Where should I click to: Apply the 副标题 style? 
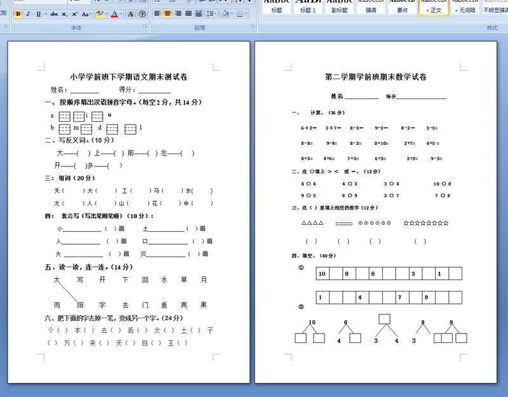pos(339,7)
